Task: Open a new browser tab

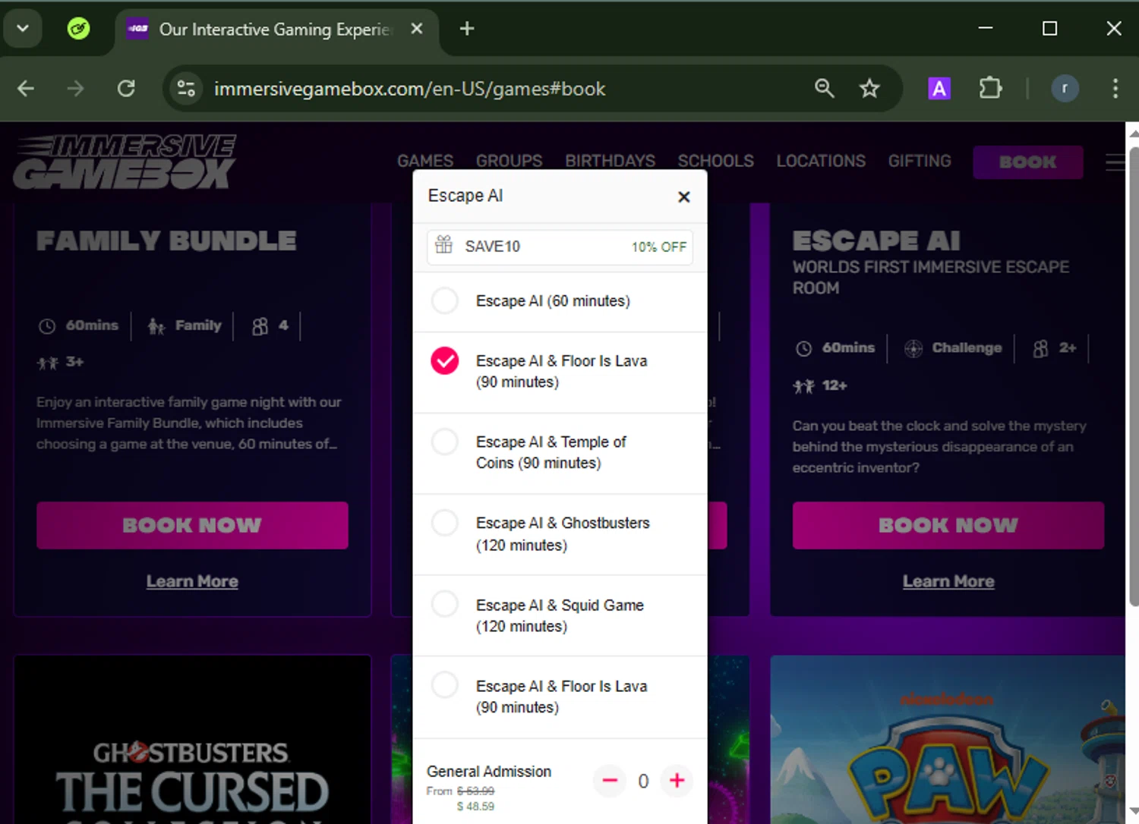Action: tap(467, 29)
